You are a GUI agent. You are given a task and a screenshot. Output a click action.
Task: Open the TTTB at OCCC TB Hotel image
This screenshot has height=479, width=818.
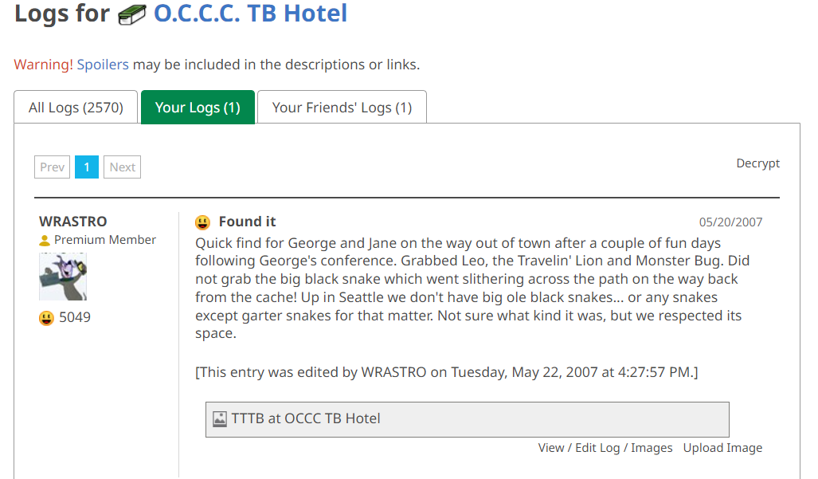[306, 418]
